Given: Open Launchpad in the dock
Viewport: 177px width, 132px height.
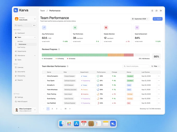Looking at the screenshot, I should click(69, 123).
